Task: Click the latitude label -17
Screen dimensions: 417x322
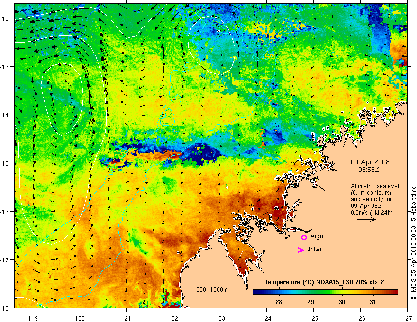Action: [x=5, y=260]
